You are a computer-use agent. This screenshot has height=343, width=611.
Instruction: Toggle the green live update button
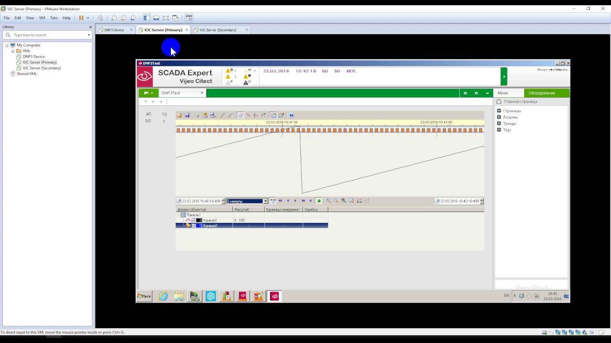pyautogui.click(x=319, y=201)
